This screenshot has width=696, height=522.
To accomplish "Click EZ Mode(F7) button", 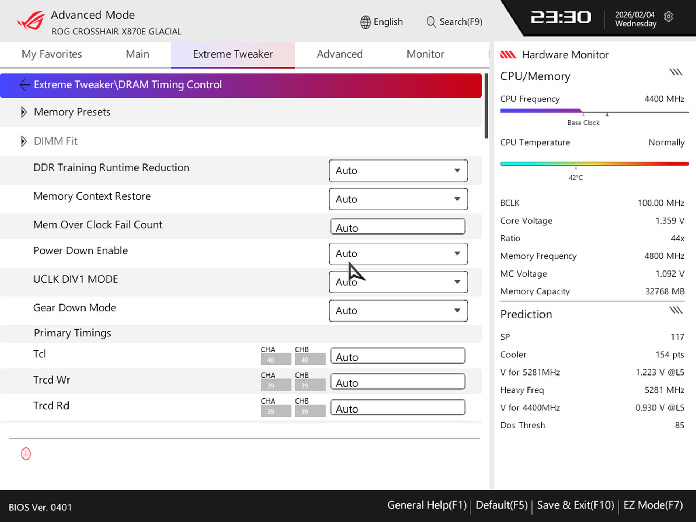I will click(x=653, y=505).
